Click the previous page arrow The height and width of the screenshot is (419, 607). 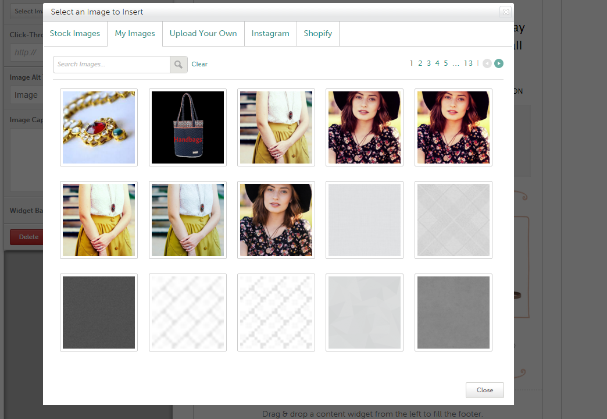point(487,63)
